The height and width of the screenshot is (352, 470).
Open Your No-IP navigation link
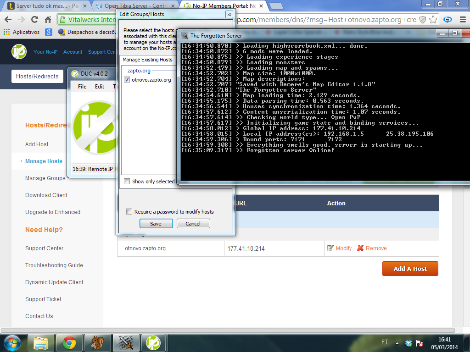pos(45,52)
